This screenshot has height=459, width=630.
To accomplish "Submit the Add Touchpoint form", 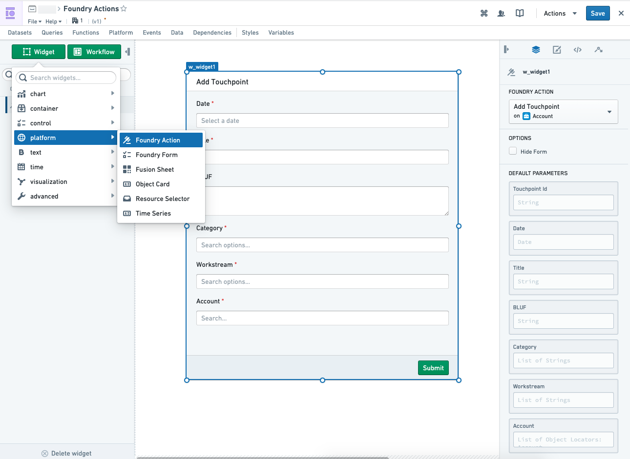I will tap(433, 368).
